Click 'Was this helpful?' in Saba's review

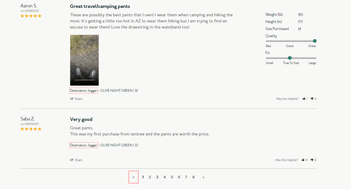click(287, 160)
